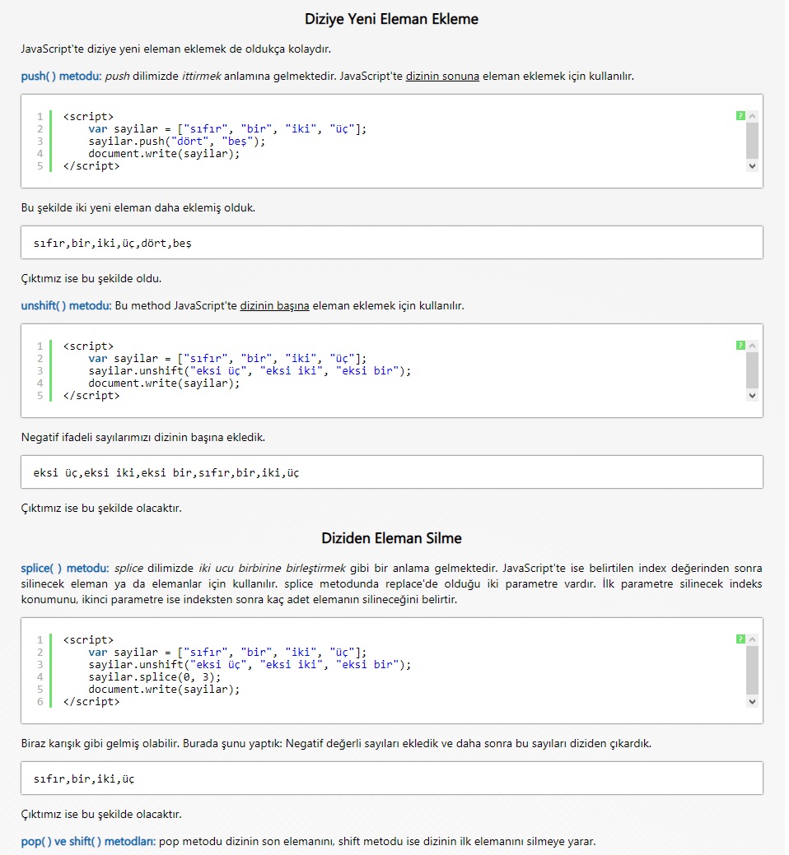Click closing '</script>' tag in push code block
The image size is (789, 855).
tap(91, 165)
